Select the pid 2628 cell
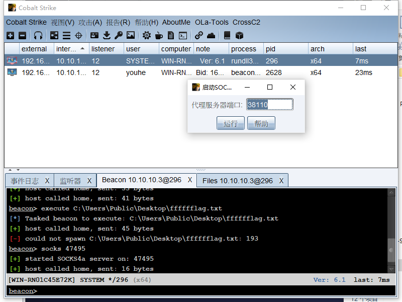 [286, 72]
